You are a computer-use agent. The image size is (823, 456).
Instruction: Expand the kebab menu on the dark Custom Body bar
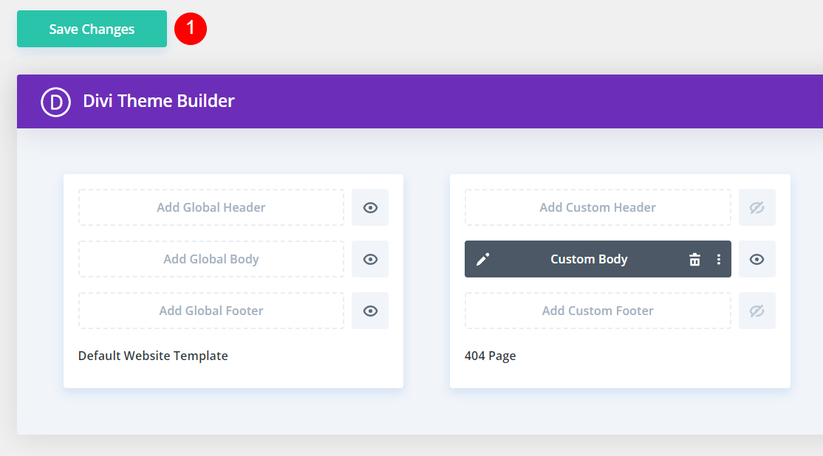pos(719,259)
